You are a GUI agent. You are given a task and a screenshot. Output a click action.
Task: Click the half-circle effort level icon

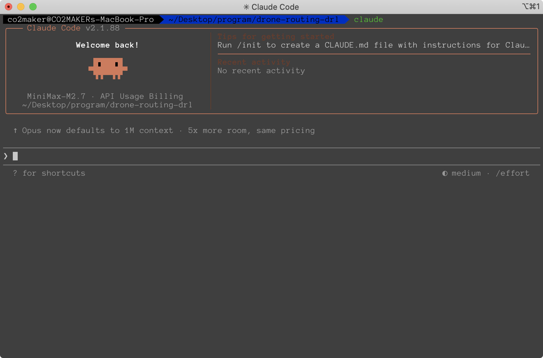pyautogui.click(x=445, y=173)
